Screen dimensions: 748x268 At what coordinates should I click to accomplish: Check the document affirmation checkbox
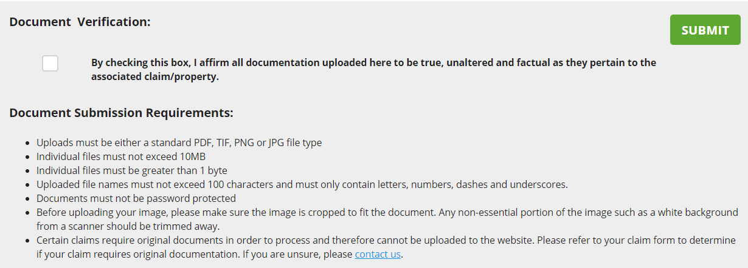click(x=50, y=63)
